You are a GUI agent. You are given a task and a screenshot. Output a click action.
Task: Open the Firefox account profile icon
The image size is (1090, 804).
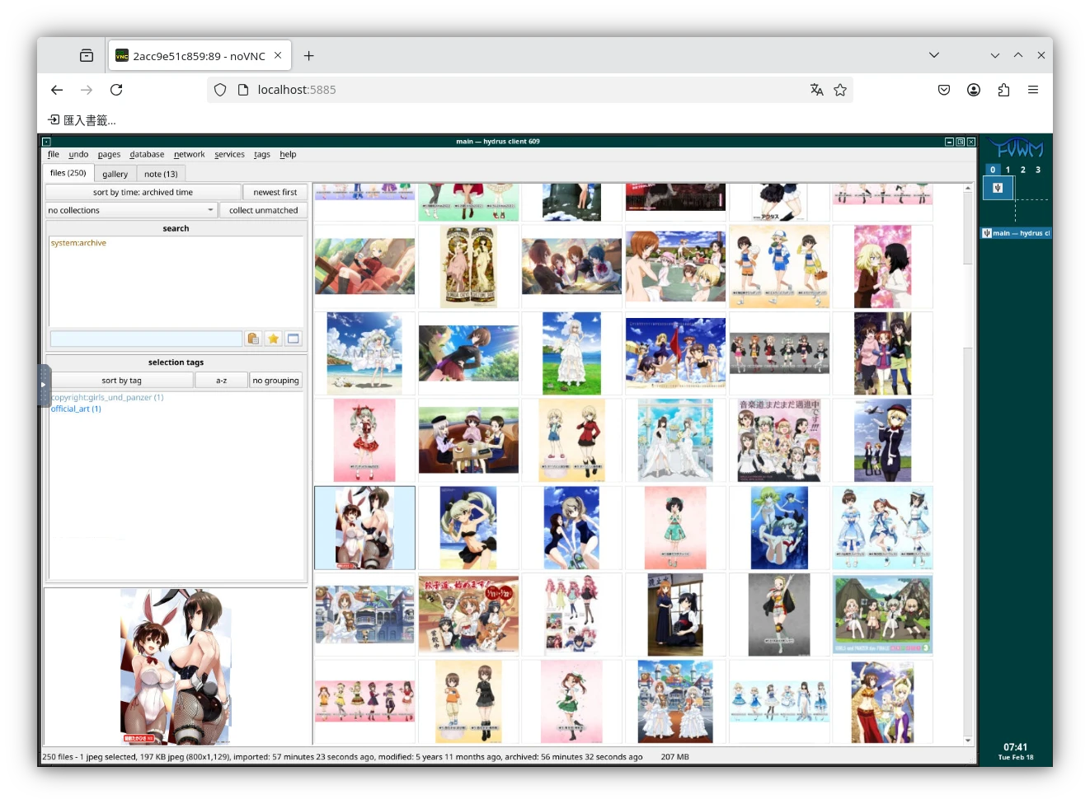pos(974,90)
